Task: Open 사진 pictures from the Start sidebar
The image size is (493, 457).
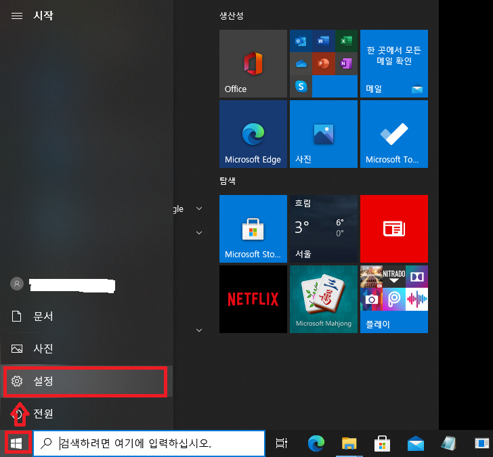Action: click(86, 349)
